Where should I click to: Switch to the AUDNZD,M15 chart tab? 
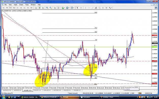coord(7,90)
